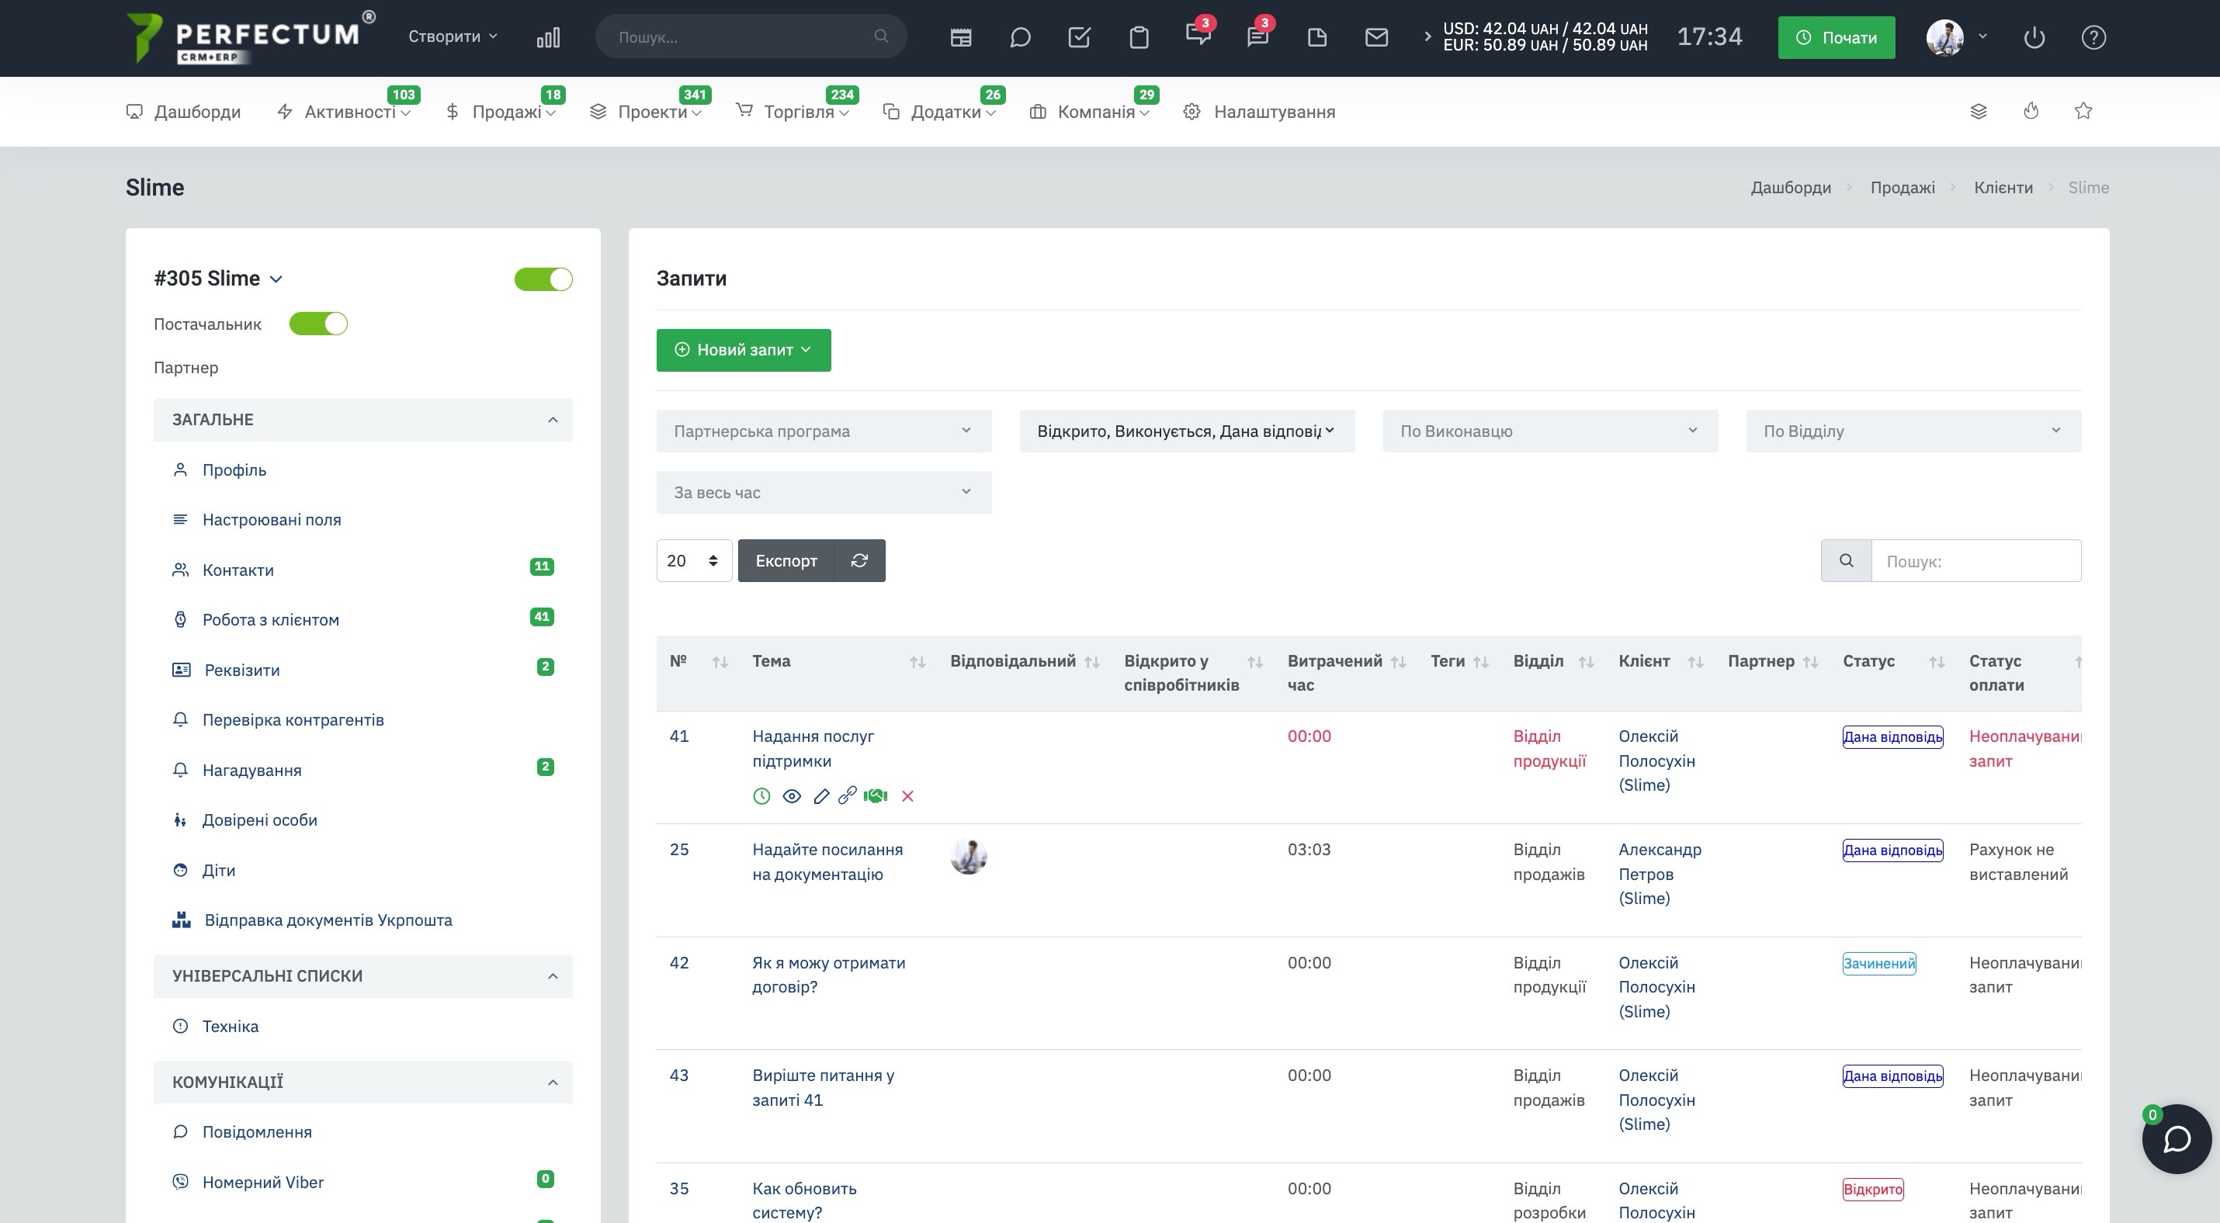The image size is (2220, 1223).
Task: Open the Продажі menu
Action: pos(501,111)
